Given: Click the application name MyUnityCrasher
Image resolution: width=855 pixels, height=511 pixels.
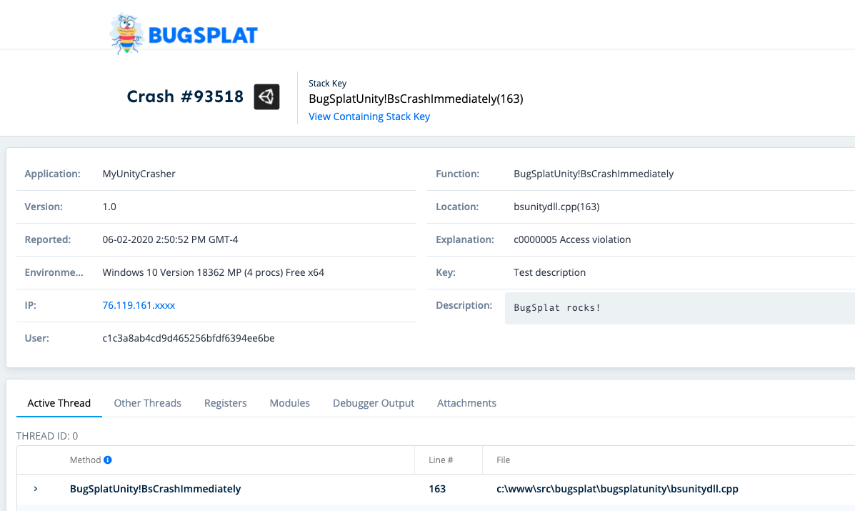Looking at the screenshot, I should coord(139,174).
